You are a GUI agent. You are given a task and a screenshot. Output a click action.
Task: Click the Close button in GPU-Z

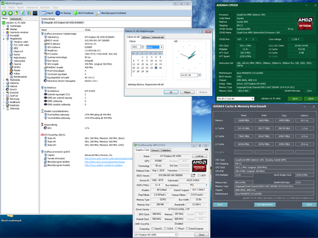pos(201,235)
